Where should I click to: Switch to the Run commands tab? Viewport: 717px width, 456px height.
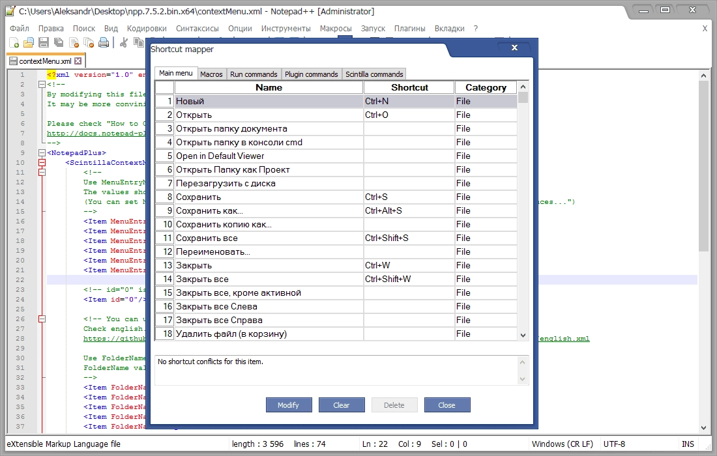(x=254, y=74)
